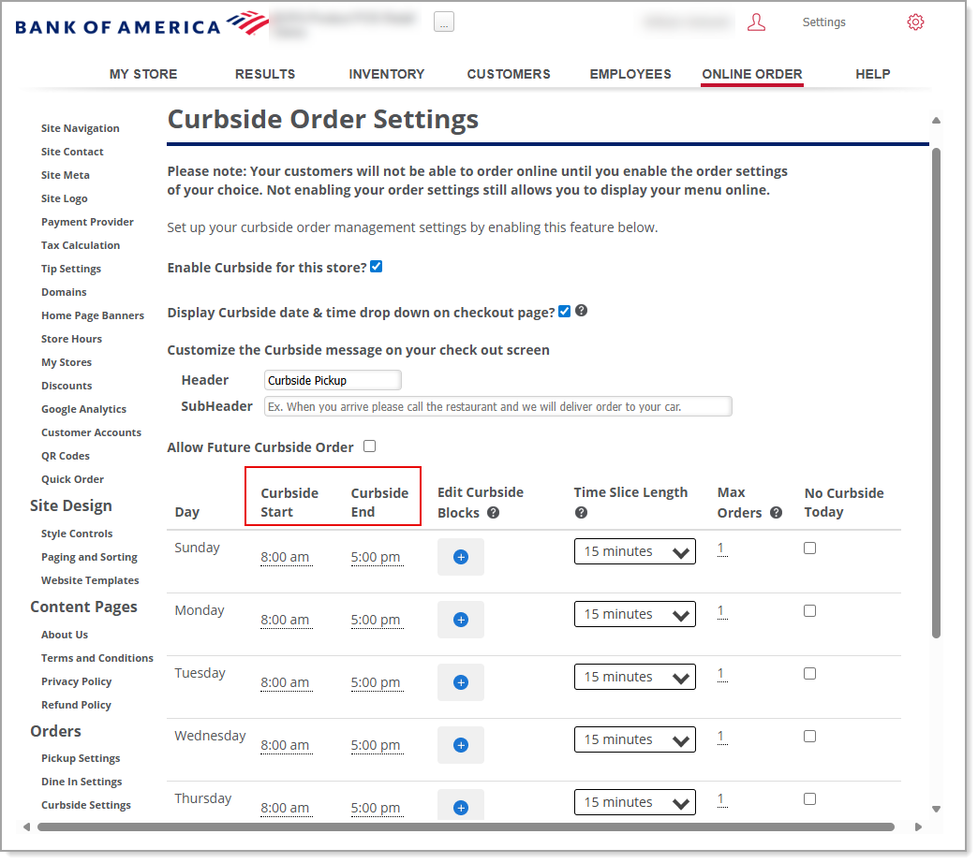
Task: Click Sunday curbside start time 8:00 am
Action: pyautogui.click(x=285, y=557)
